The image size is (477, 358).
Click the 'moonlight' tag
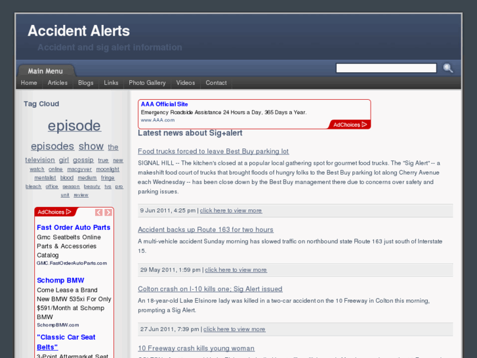pyautogui.click(x=108, y=169)
